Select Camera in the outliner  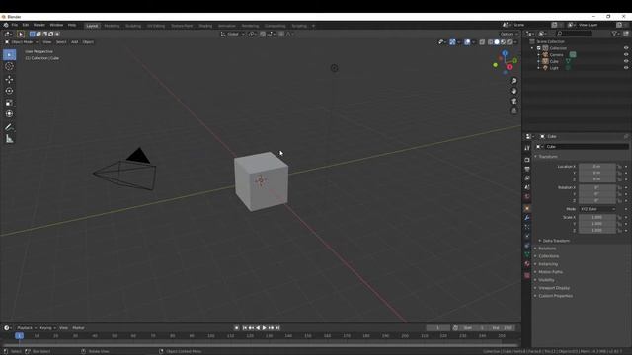coord(556,55)
